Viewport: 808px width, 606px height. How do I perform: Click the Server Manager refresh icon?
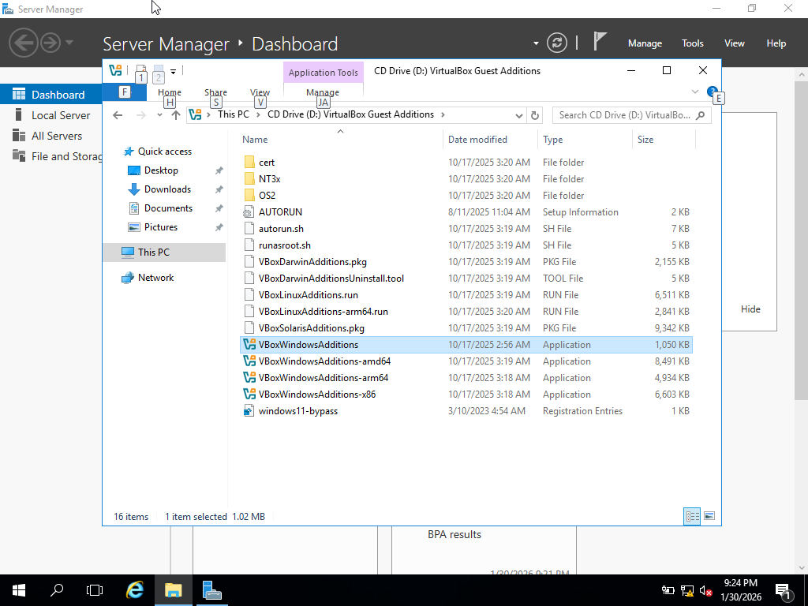click(x=557, y=43)
